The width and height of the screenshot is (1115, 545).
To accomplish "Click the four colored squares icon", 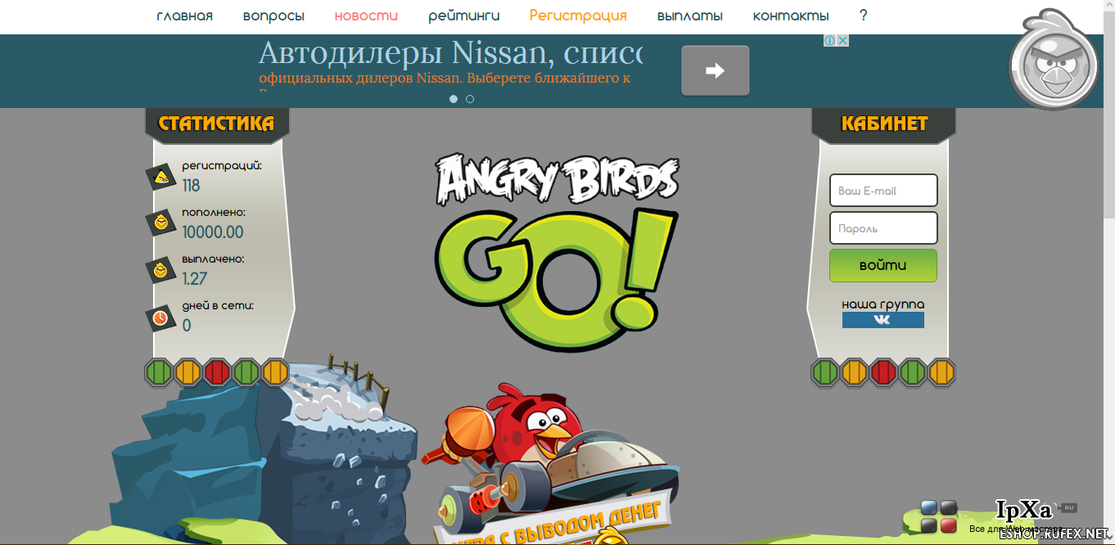I will tap(939, 516).
